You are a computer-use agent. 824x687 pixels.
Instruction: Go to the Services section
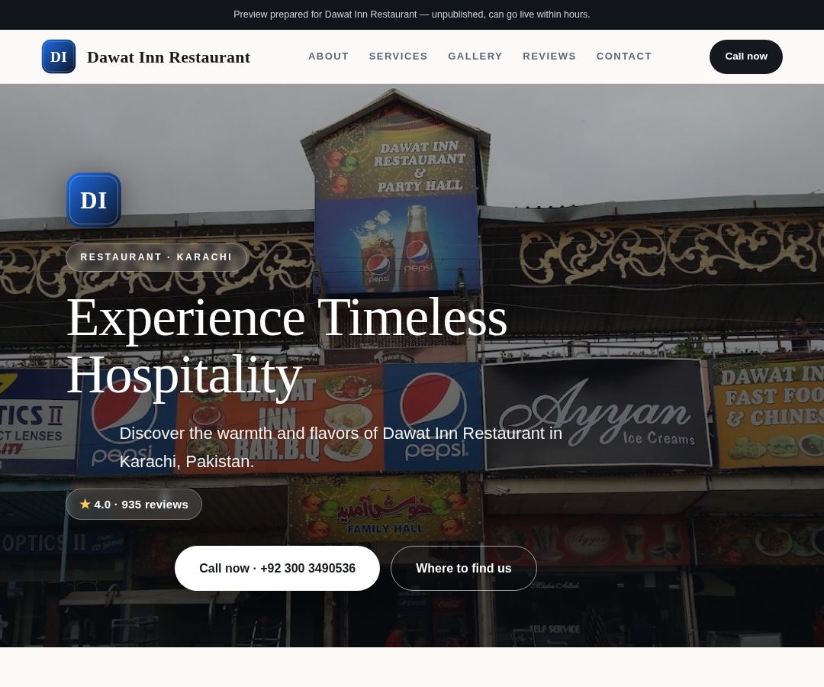(x=398, y=56)
